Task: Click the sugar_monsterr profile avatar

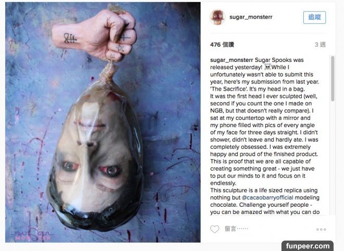Action: 217,17
